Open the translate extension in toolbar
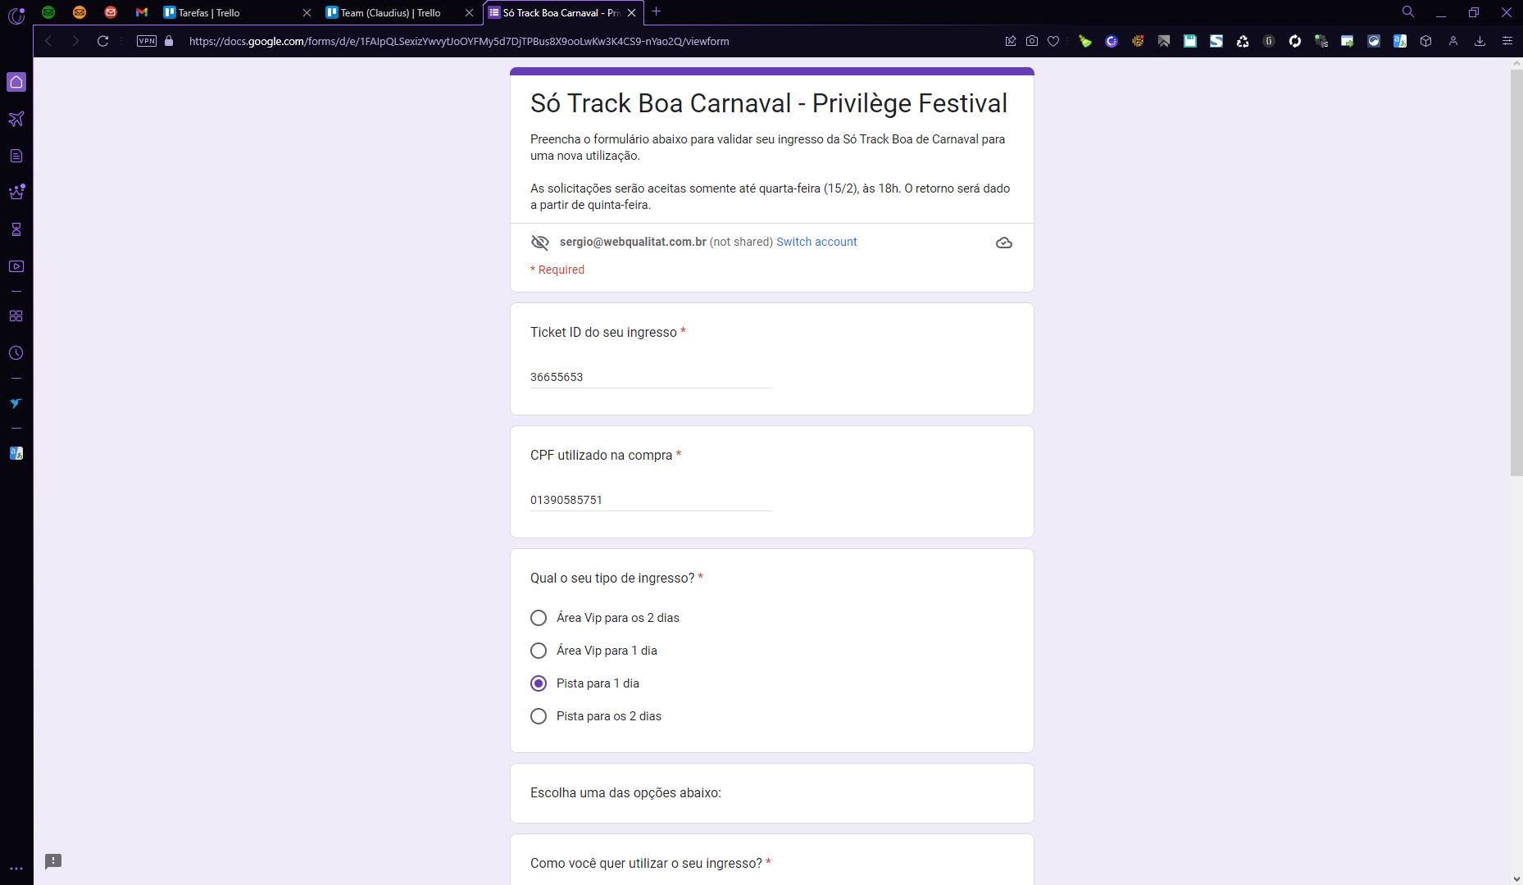 tap(1400, 41)
